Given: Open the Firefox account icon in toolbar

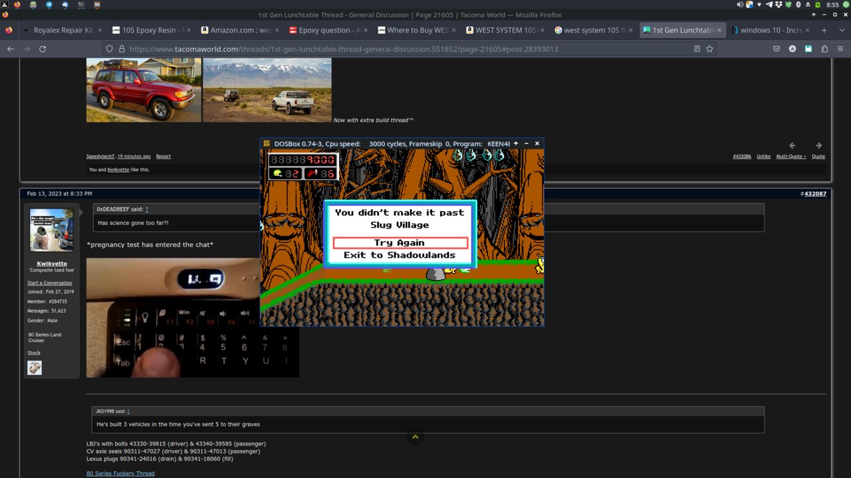Looking at the screenshot, I should (x=792, y=49).
